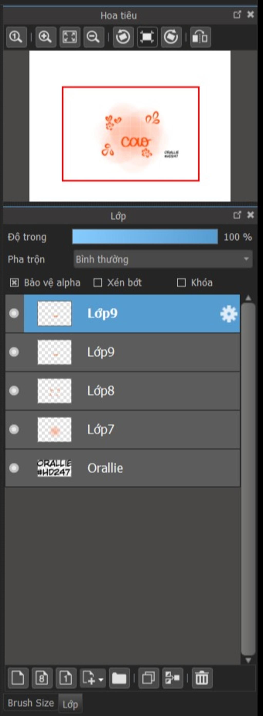
Task: Rotate canvas left in navigator
Action: click(x=123, y=37)
